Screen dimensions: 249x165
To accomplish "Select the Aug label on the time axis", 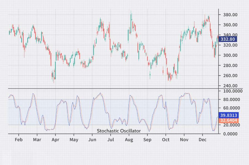I will tap(129, 140).
